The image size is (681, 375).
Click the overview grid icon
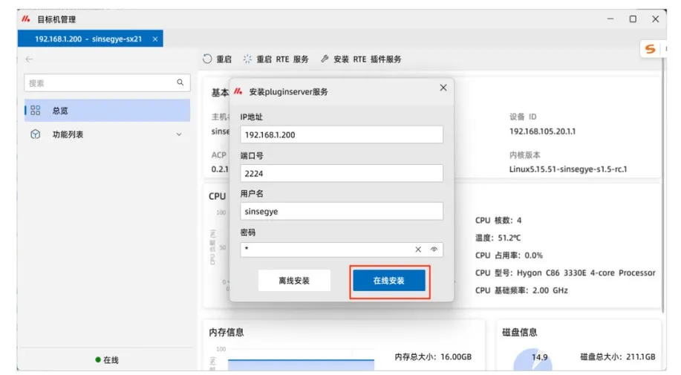36,110
